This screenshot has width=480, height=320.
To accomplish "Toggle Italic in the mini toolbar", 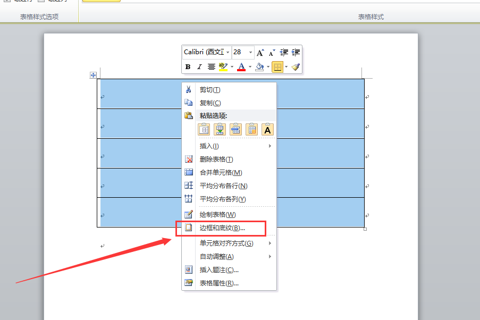I will coord(199,67).
